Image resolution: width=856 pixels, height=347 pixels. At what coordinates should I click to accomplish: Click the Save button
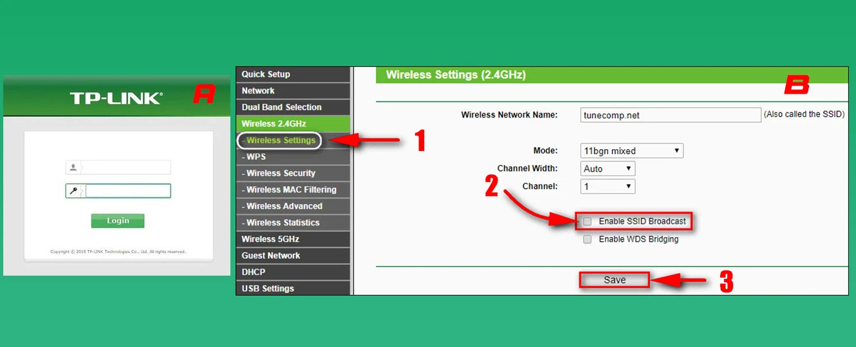pyautogui.click(x=615, y=280)
